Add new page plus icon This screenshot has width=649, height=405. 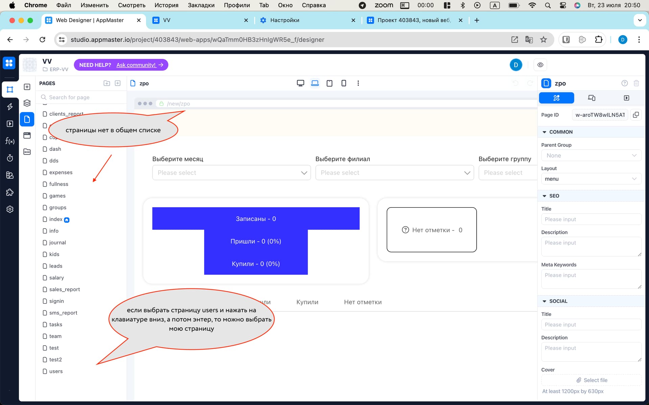[x=118, y=83]
